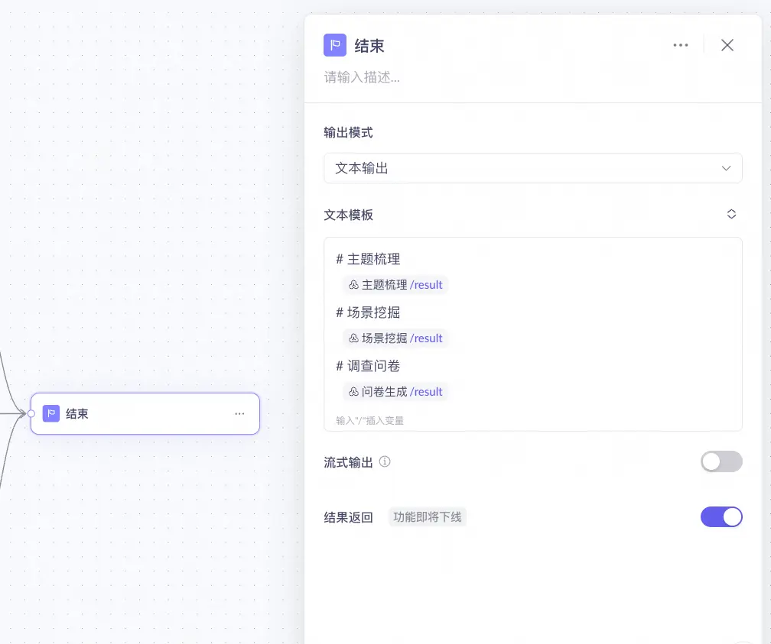Image resolution: width=771 pixels, height=644 pixels.
Task: Click the 主题梳理 /result variable tag
Action: 395,285
